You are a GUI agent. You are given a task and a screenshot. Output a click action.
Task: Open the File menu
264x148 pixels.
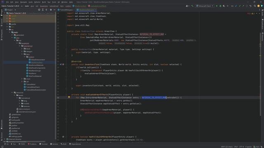click(x=7, y=2)
